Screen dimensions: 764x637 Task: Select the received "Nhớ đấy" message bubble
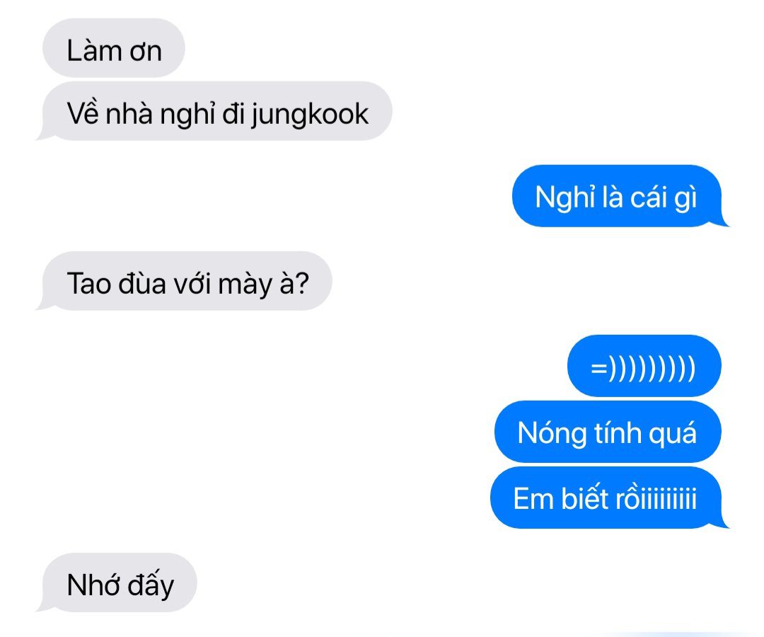[x=117, y=583]
